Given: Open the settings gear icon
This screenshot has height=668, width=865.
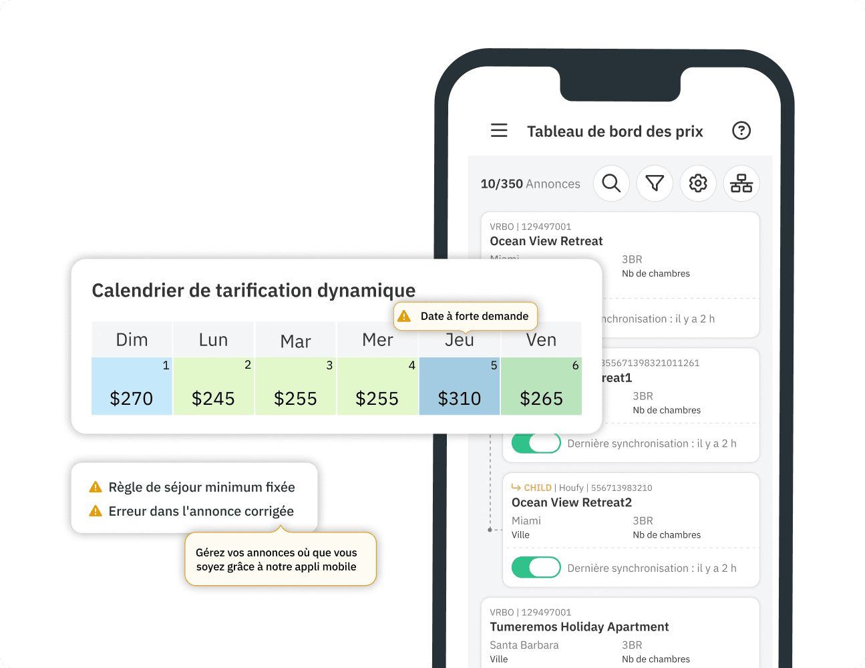Looking at the screenshot, I should tap(698, 183).
